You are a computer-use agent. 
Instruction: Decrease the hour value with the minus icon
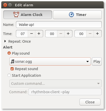tap(32, 34)
